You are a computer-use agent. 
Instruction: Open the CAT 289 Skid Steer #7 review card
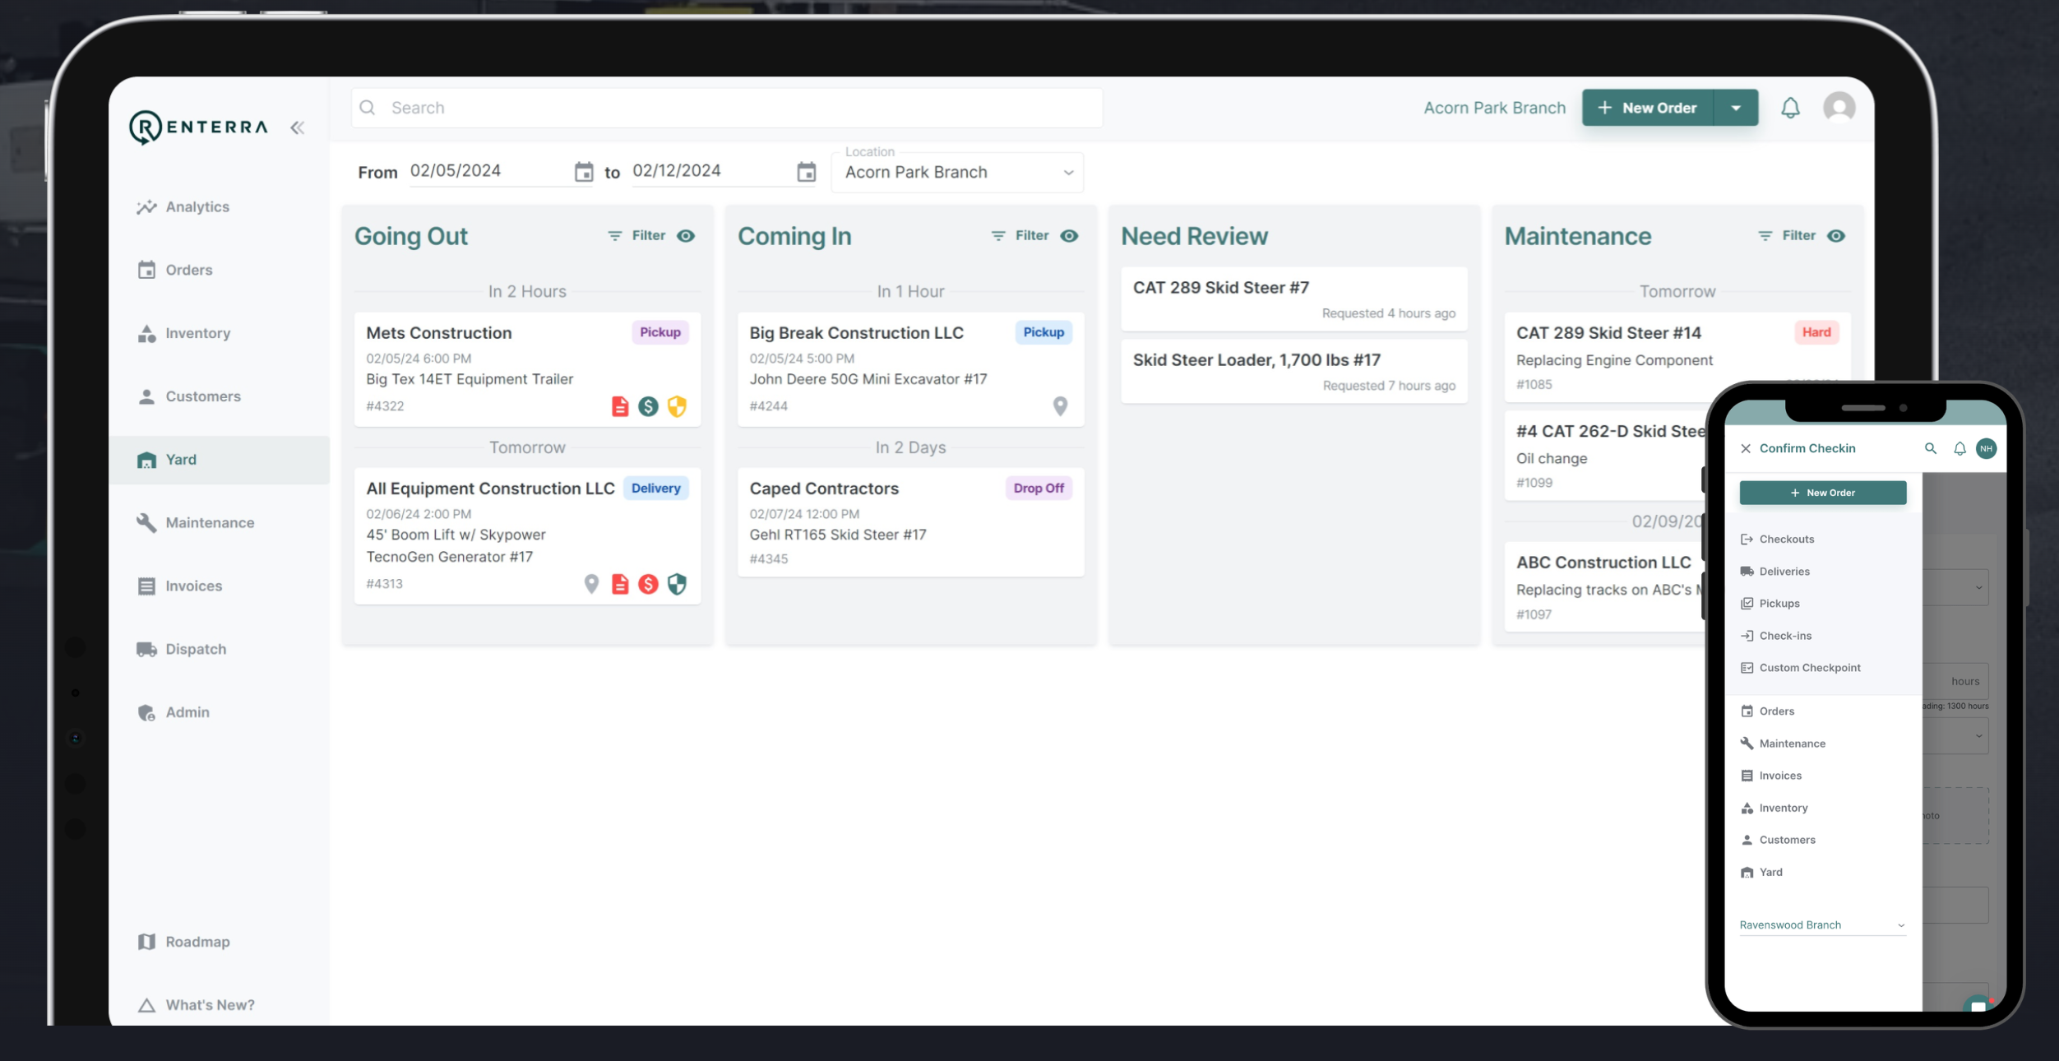(1294, 299)
